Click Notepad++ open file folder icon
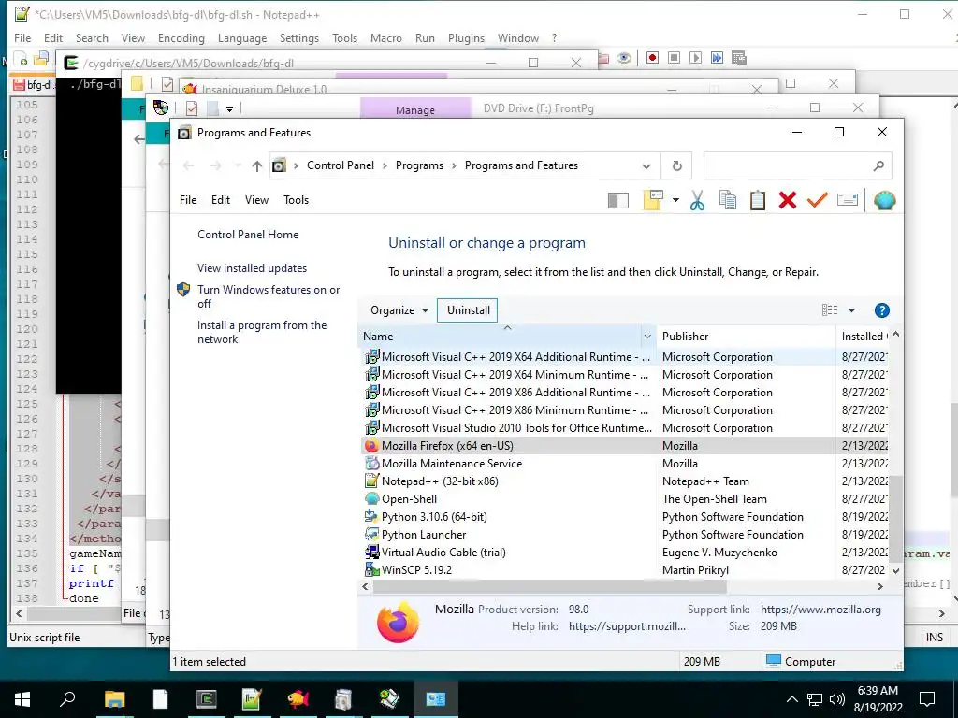This screenshot has height=718, width=958. coord(41,59)
